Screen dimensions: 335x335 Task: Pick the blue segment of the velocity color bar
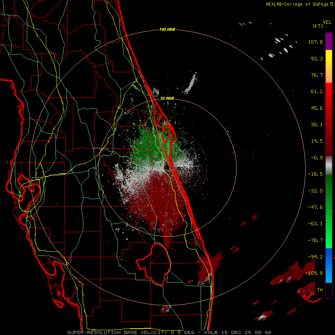(x=329, y=265)
